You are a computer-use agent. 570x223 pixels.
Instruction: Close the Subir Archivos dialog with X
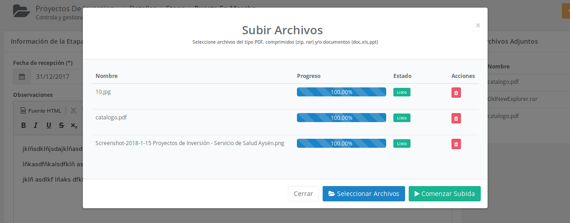[x=478, y=26]
